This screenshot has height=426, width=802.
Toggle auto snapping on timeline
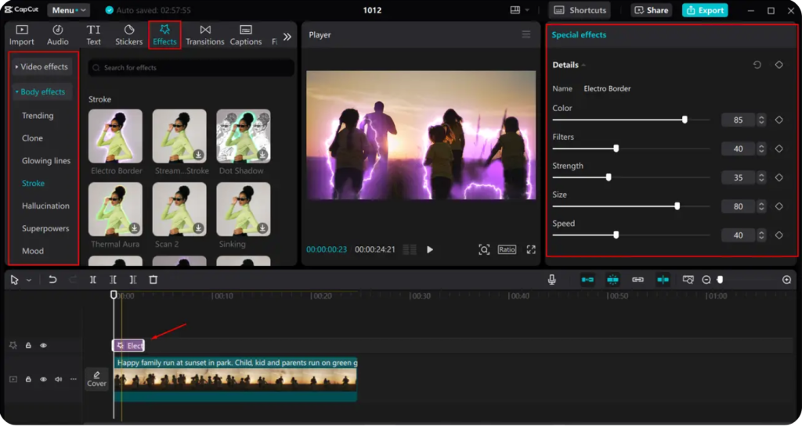point(612,280)
